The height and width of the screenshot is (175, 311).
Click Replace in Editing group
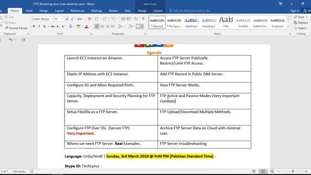pyautogui.click(x=301, y=23)
